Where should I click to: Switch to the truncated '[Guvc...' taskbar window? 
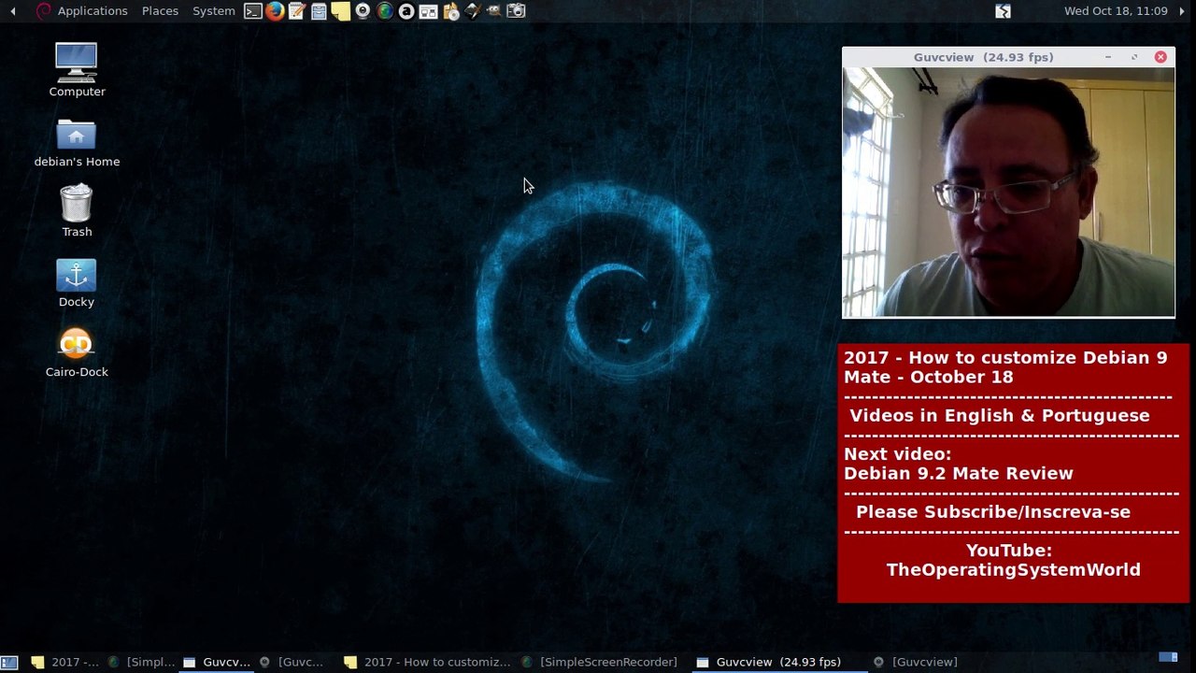click(292, 662)
